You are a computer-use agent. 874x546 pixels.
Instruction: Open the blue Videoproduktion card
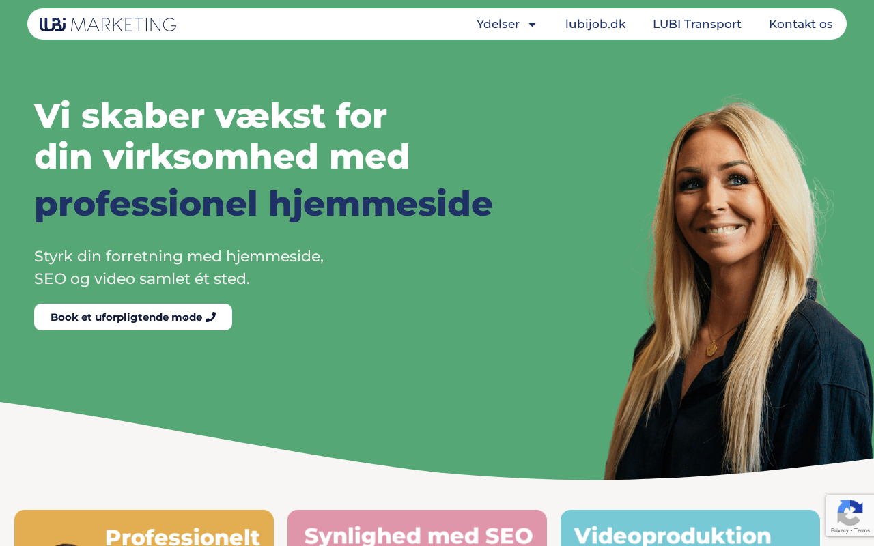pyautogui.click(x=690, y=528)
